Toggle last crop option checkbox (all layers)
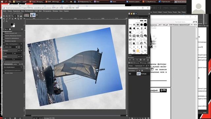Screen dimensions: 211x119 [4, 73]
